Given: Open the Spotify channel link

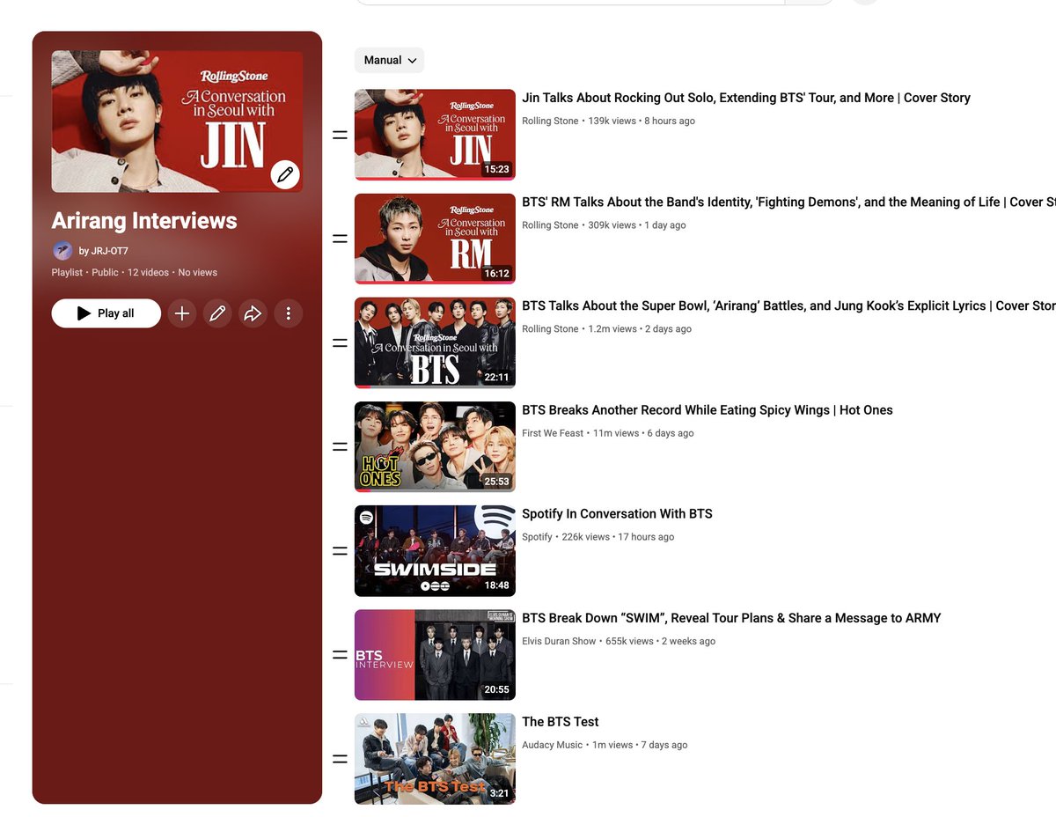Looking at the screenshot, I should coord(537,537).
